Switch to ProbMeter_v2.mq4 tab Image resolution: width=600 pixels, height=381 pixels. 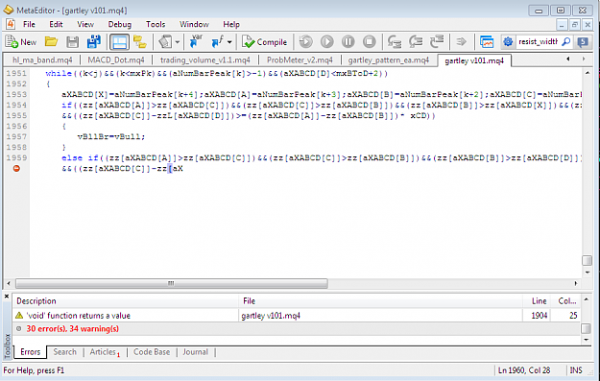pyautogui.click(x=300, y=60)
